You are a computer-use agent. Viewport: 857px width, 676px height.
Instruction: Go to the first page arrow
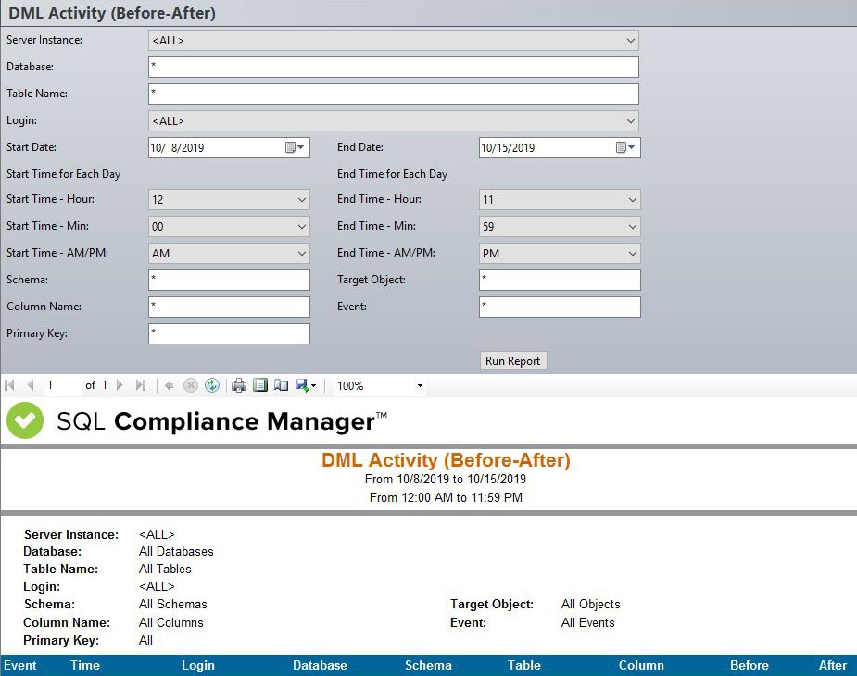tap(10, 385)
